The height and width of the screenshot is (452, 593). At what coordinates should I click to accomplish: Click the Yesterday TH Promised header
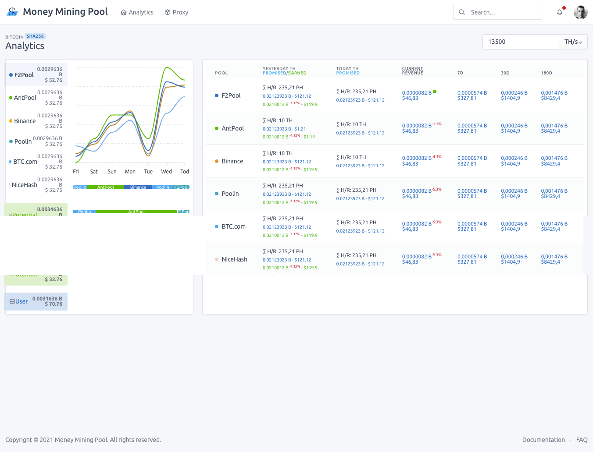tap(274, 73)
